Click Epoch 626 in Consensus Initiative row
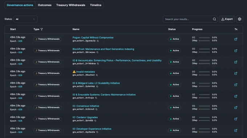Screen dimensions: 247x138 click(20, 109)
